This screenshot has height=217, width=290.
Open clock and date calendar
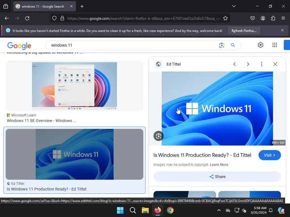click(x=259, y=210)
